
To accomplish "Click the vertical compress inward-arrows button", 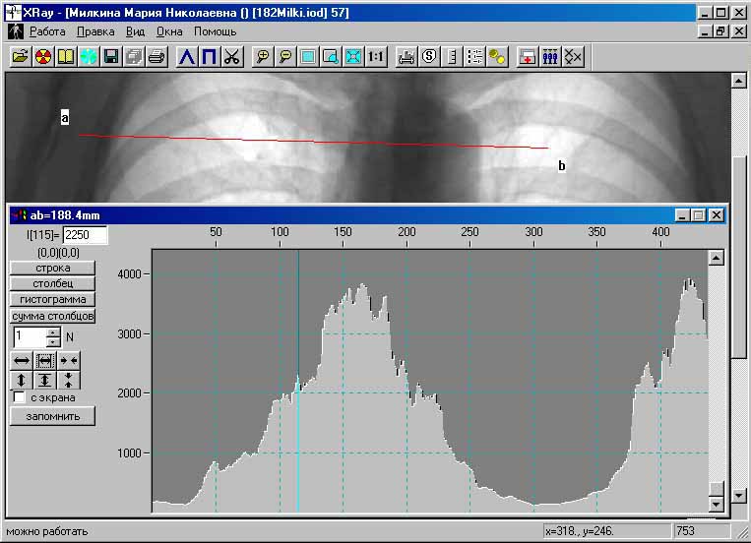I will [69, 380].
